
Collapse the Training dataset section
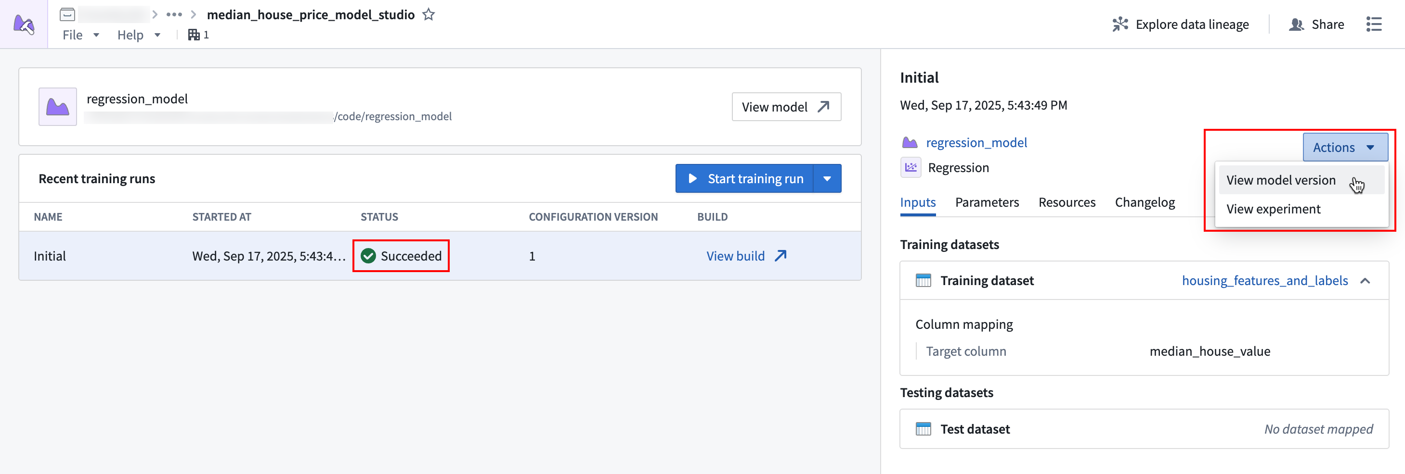[1365, 281]
